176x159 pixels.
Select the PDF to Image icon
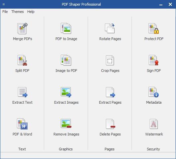pos(66,28)
